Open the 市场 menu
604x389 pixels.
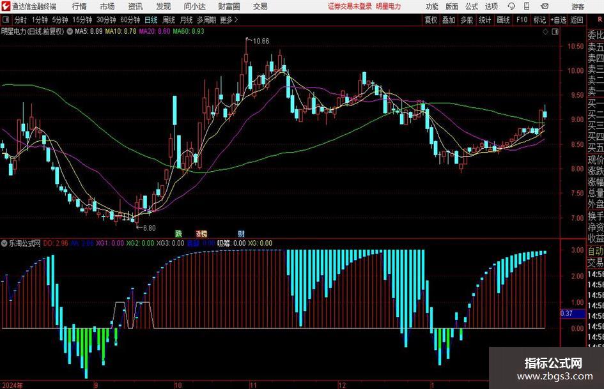point(107,6)
